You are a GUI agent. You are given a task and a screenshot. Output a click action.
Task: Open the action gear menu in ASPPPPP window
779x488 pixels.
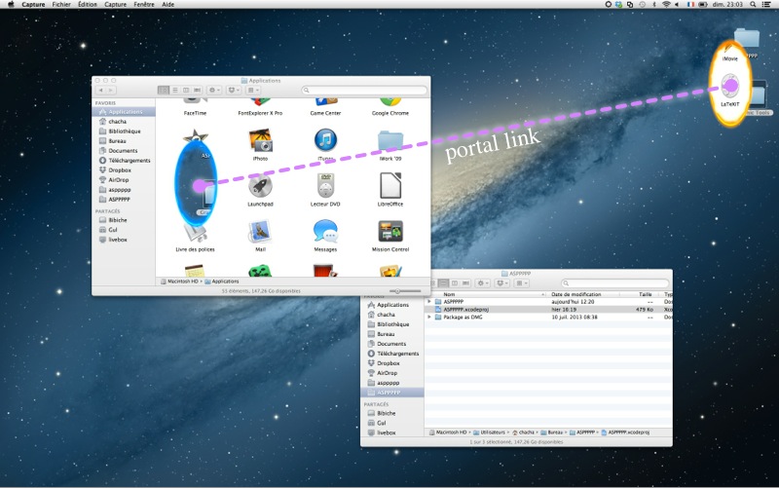[483, 283]
